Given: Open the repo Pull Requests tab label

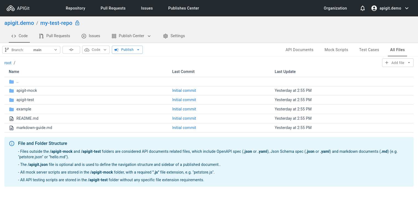Looking at the screenshot, I should (x=58, y=36).
